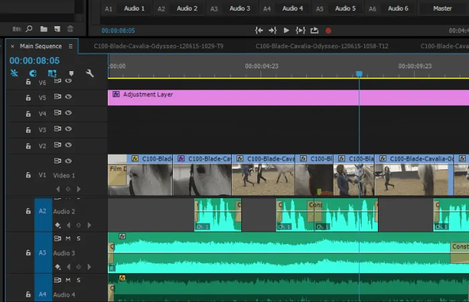Click the blue playhead marker
The image size is (469, 302).
[359, 74]
